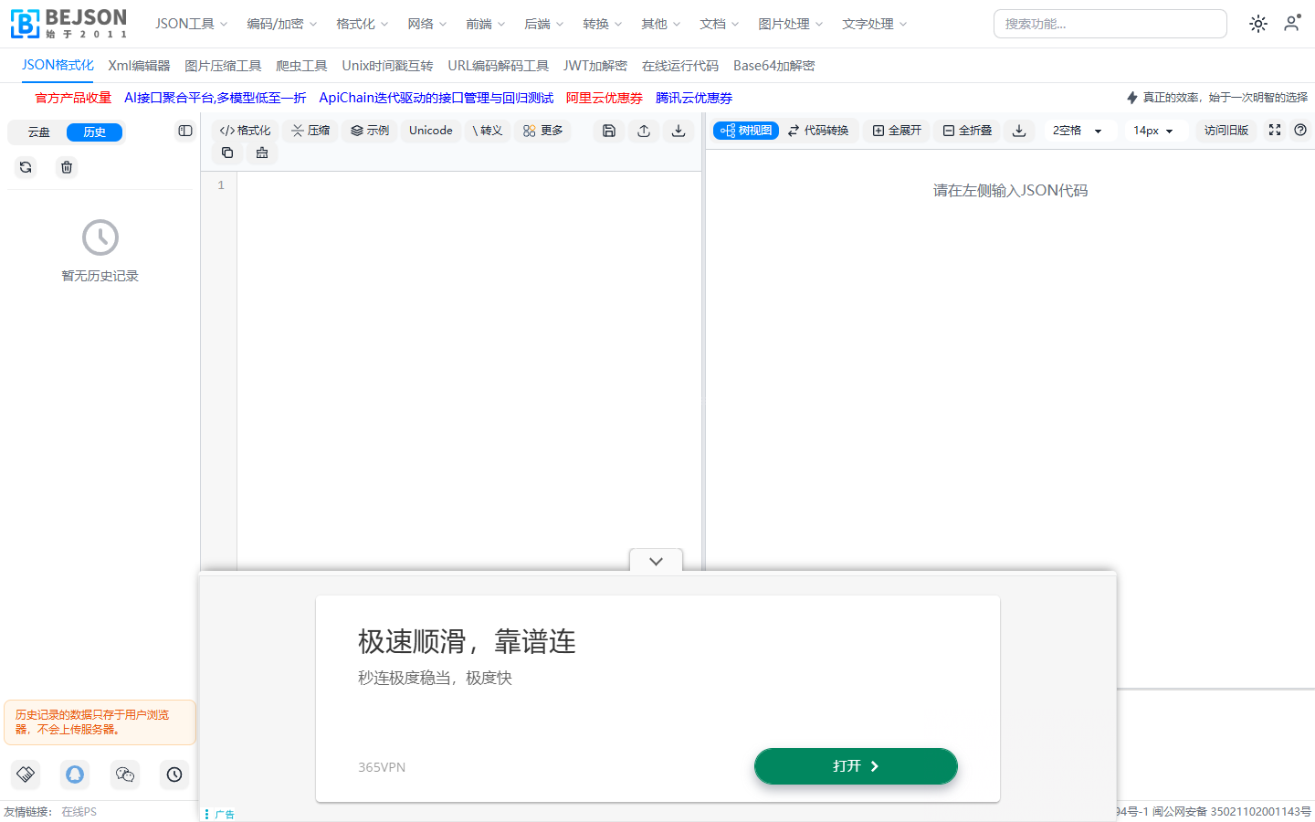Click the download icon in result toolbar

point(1019,131)
